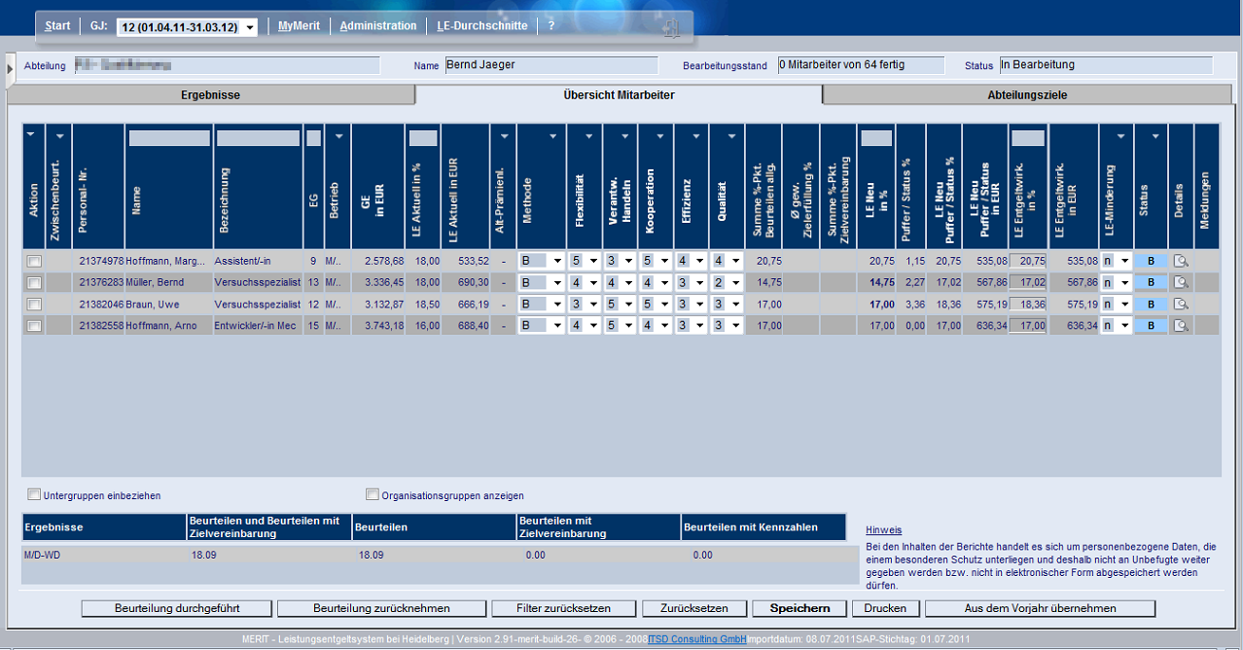This screenshot has height=650, width=1243.
Task: Click the Speichern button
Action: click(799, 608)
